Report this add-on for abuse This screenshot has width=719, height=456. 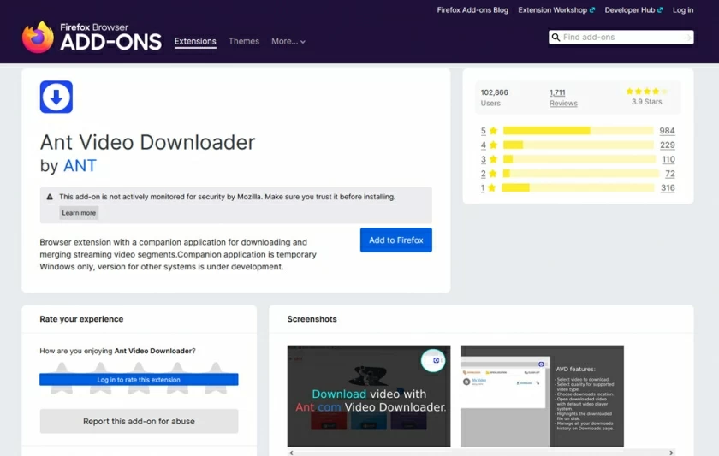click(x=139, y=421)
